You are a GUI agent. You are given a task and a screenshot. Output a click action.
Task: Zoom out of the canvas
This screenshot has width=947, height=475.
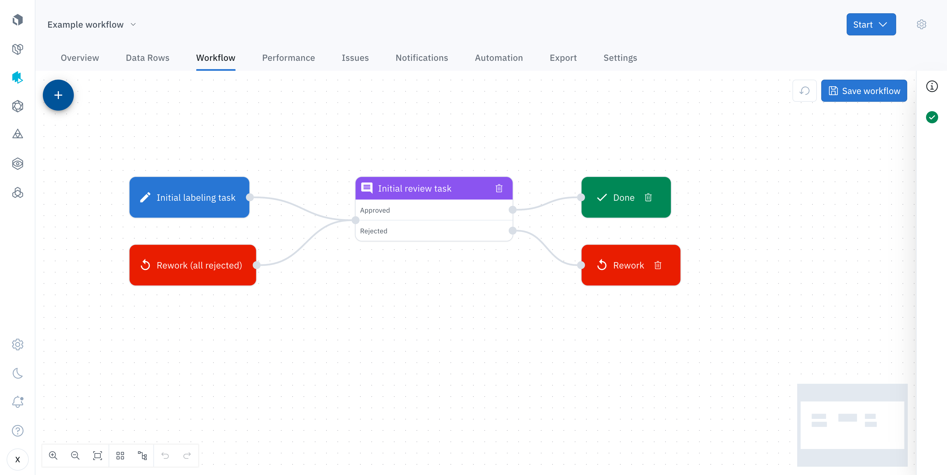point(75,456)
